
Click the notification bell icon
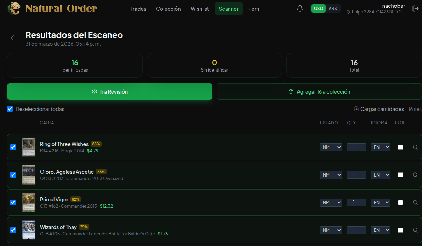coord(300,9)
